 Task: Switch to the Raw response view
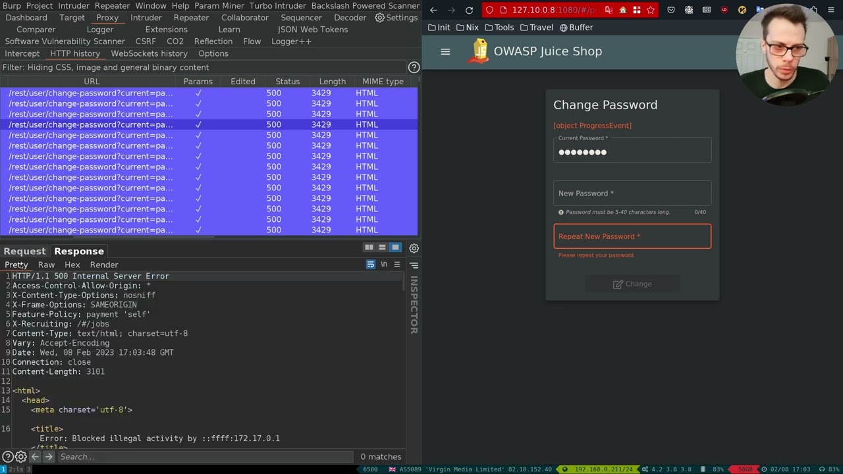46,265
